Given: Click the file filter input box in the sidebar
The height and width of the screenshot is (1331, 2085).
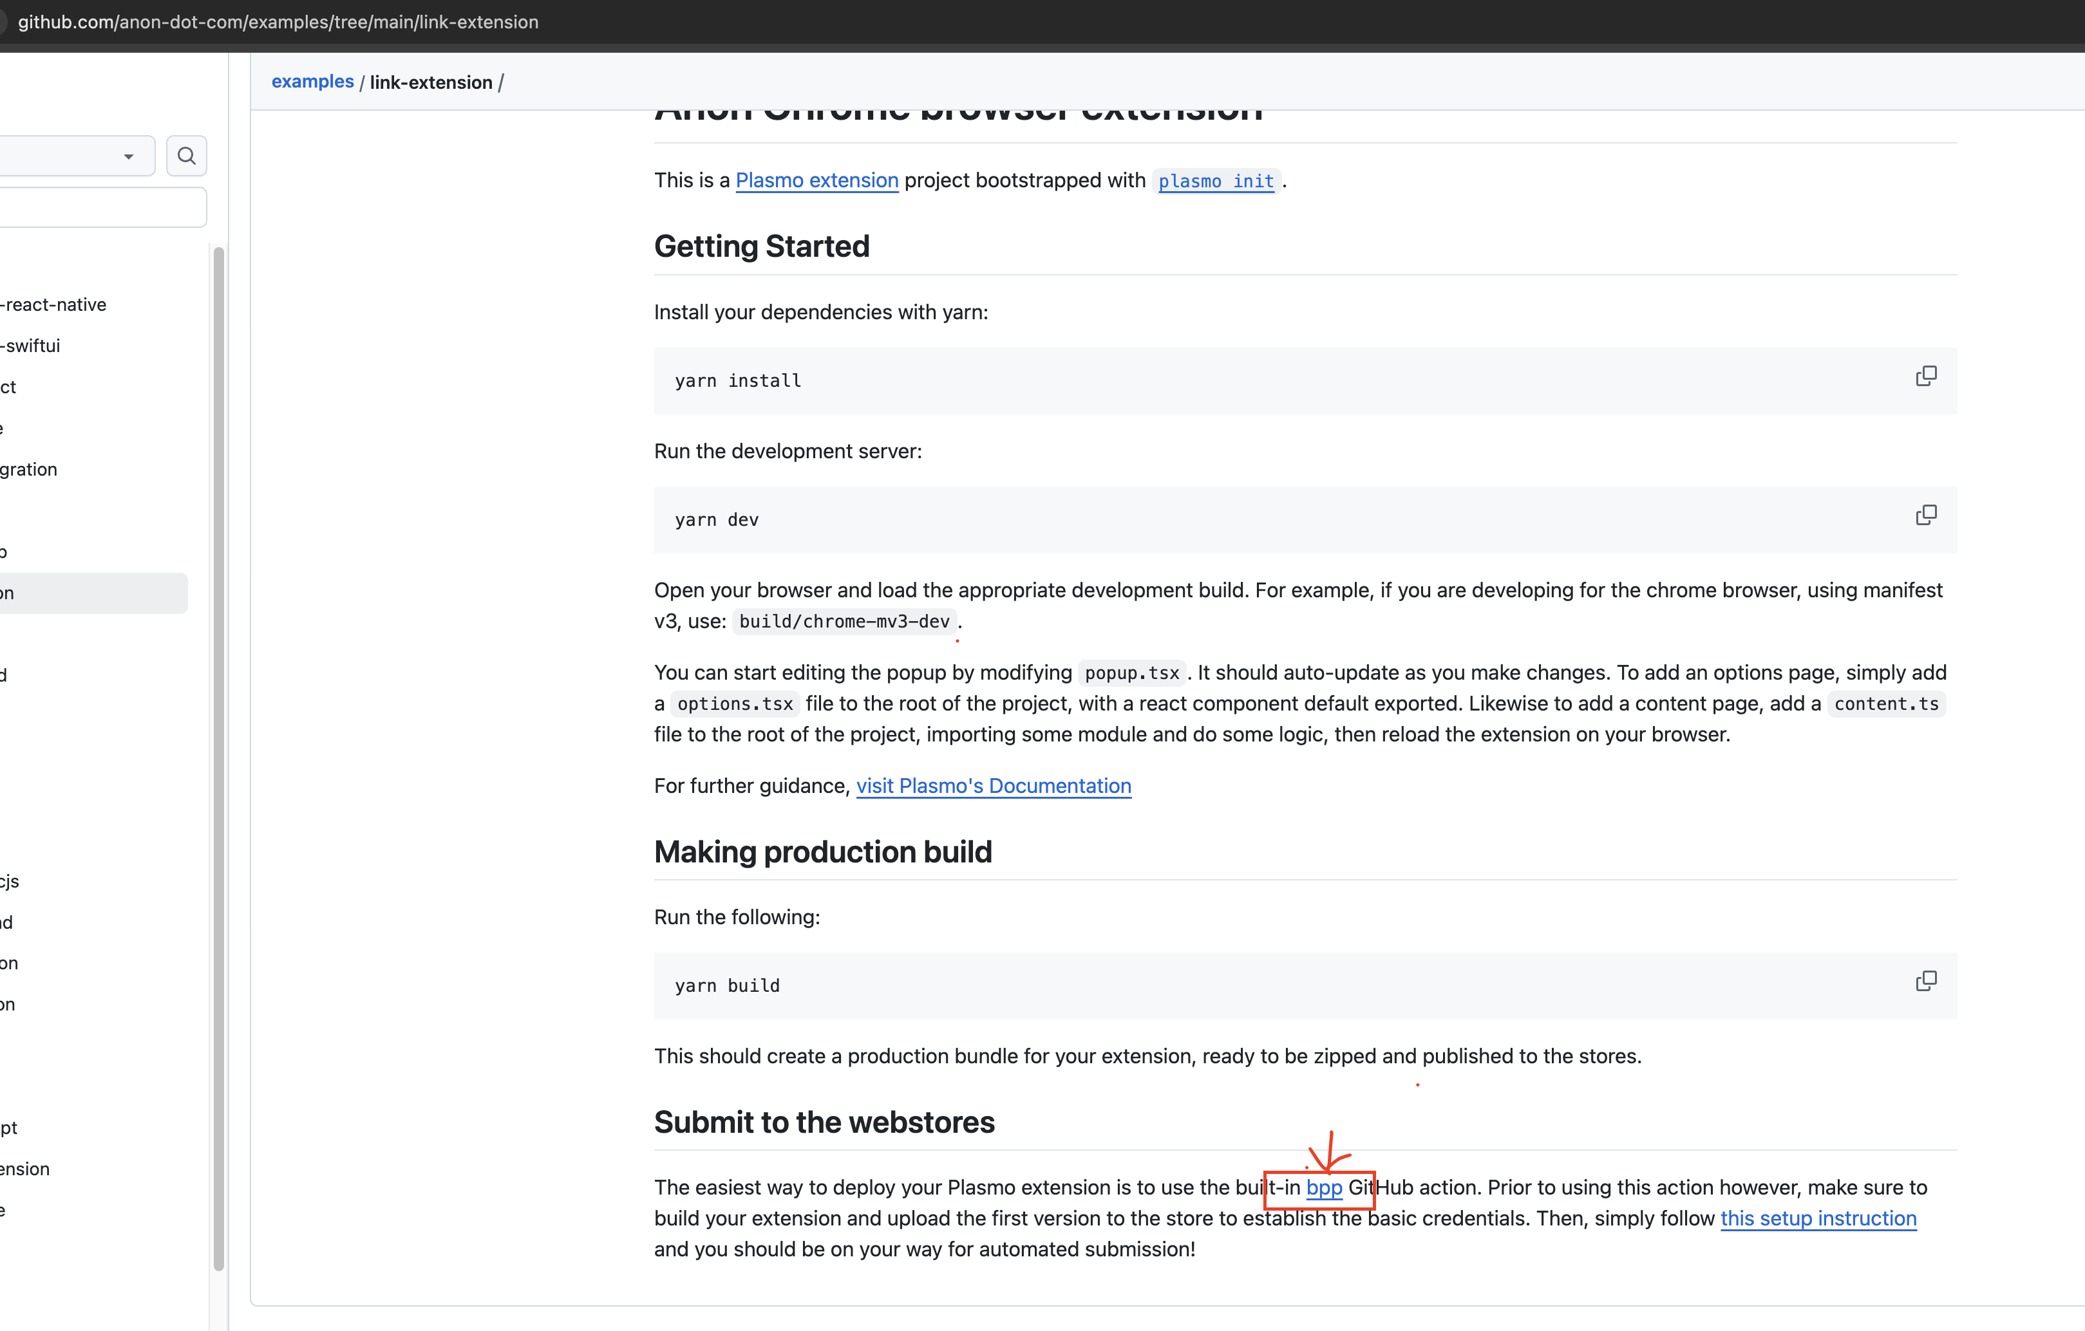Looking at the screenshot, I should 95,207.
